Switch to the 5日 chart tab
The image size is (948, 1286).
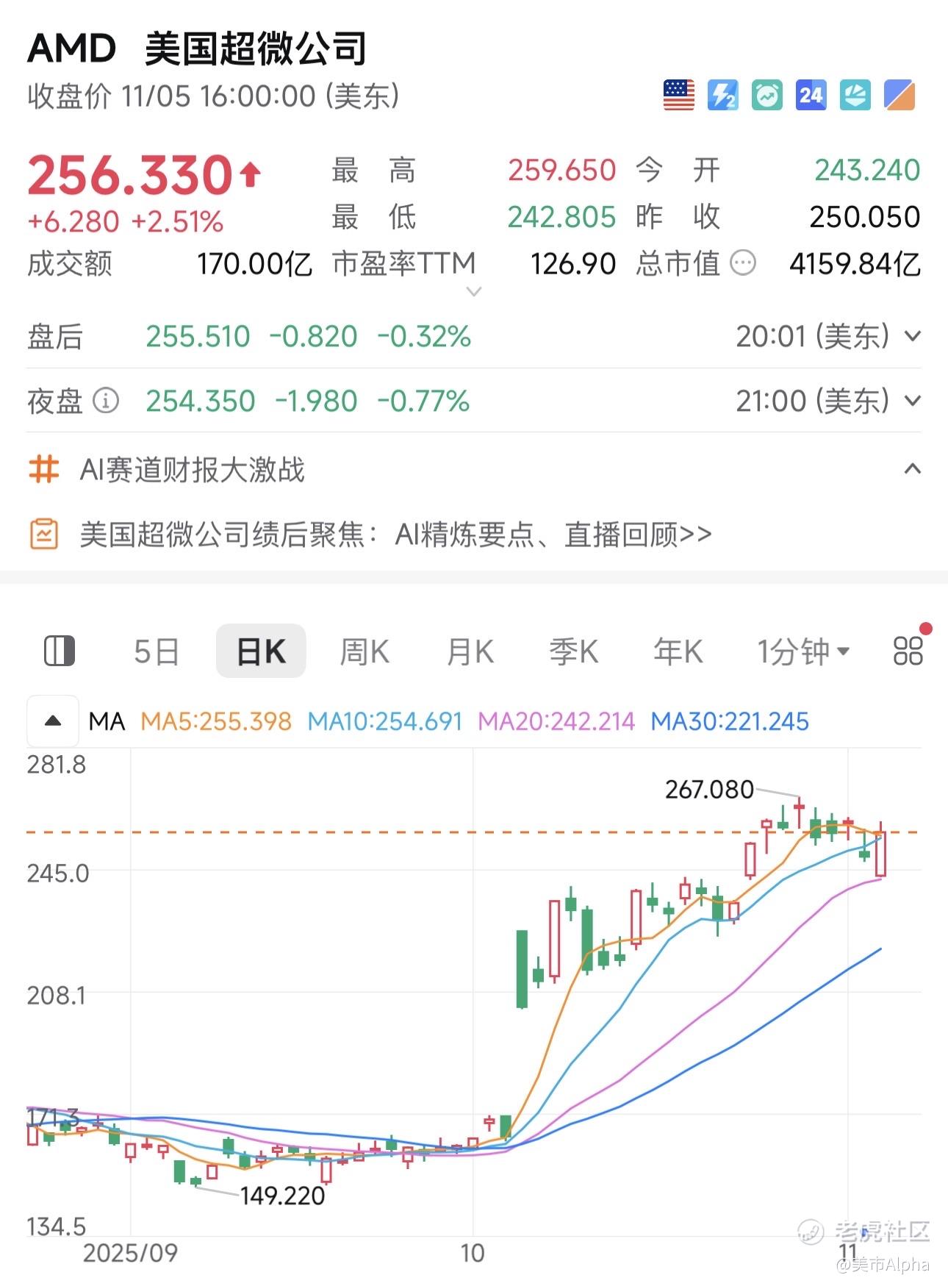tap(157, 651)
